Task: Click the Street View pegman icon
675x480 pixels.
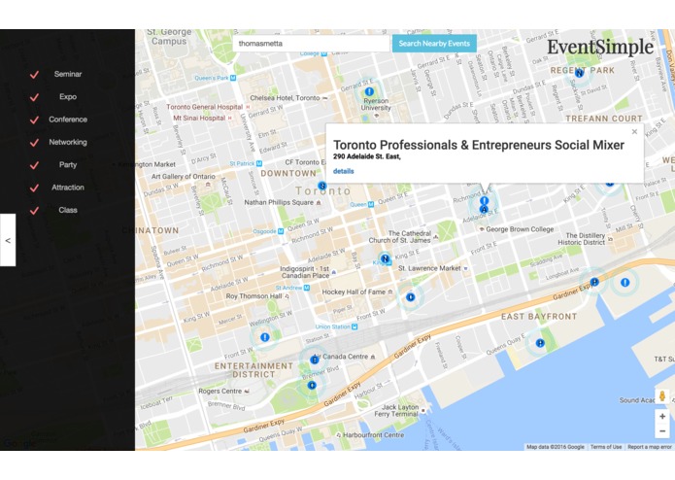Action: click(x=662, y=395)
